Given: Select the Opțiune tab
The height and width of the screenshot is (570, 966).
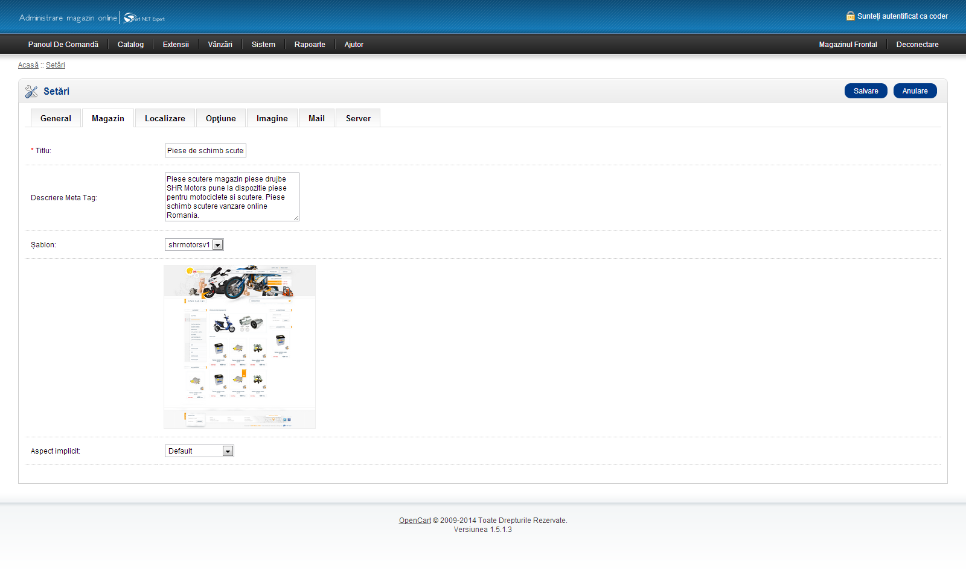Looking at the screenshot, I should [x=220, y=119].
